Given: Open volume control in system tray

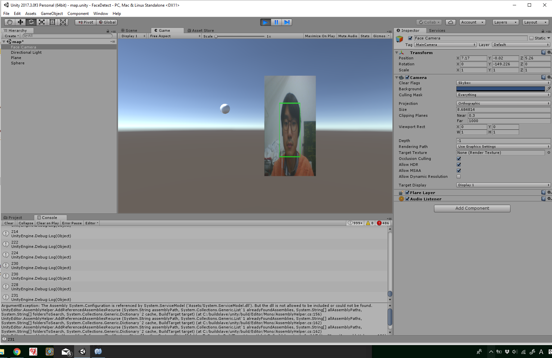Looking at the screenshot, I should pyautogui.click(x=514, y=352).
